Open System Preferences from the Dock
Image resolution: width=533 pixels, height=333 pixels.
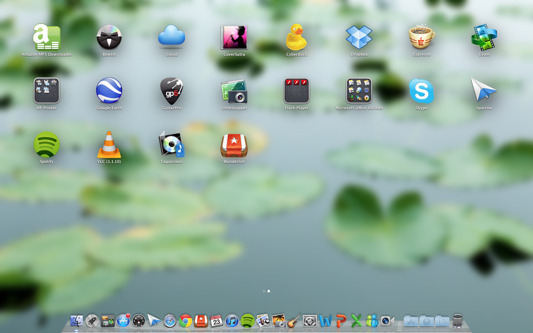pos(310,321)
